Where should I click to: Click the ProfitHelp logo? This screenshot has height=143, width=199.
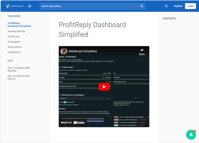pos(14,6)
